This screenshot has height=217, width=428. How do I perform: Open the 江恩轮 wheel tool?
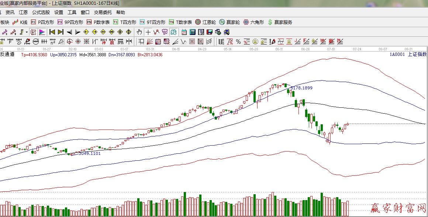click(x=206, y=22)
